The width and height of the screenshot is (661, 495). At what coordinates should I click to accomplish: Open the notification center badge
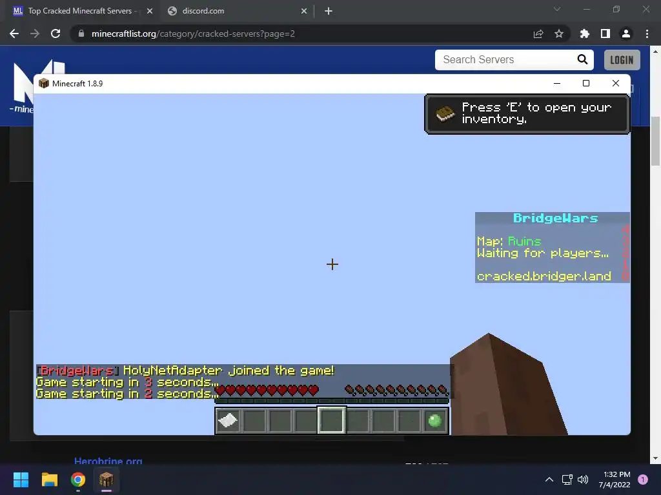click(643, 480)
